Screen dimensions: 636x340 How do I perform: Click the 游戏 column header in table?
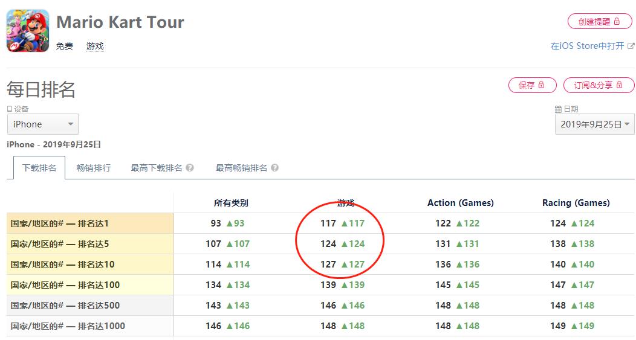(x=346, y=203)
